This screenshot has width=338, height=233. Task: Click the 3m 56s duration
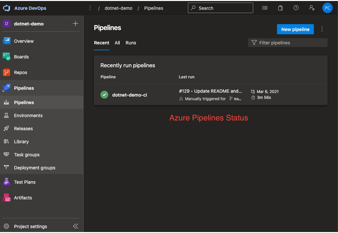click(264, 98)
